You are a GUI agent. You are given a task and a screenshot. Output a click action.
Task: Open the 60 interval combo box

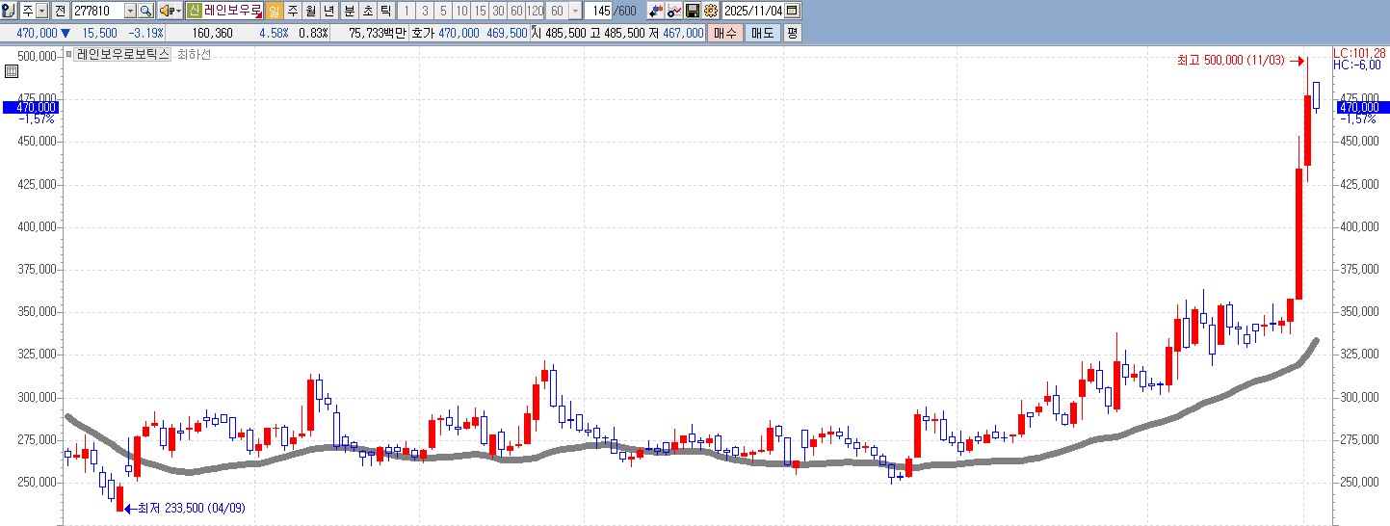click(564, 11)
